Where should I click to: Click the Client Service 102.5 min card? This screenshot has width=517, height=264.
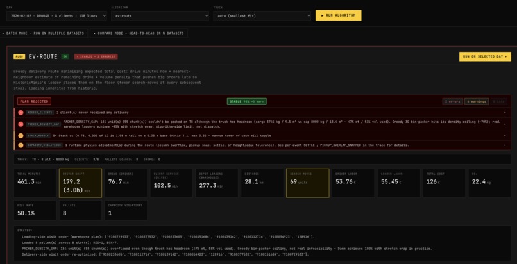pos(171,183)
